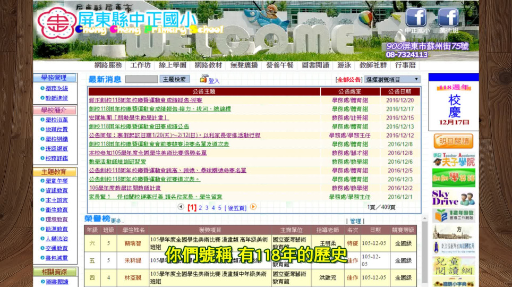Viewport: 512px width, 287px height.
Task: Click the 學校簡介 sidebar header
Action: [x=55, y=110]
